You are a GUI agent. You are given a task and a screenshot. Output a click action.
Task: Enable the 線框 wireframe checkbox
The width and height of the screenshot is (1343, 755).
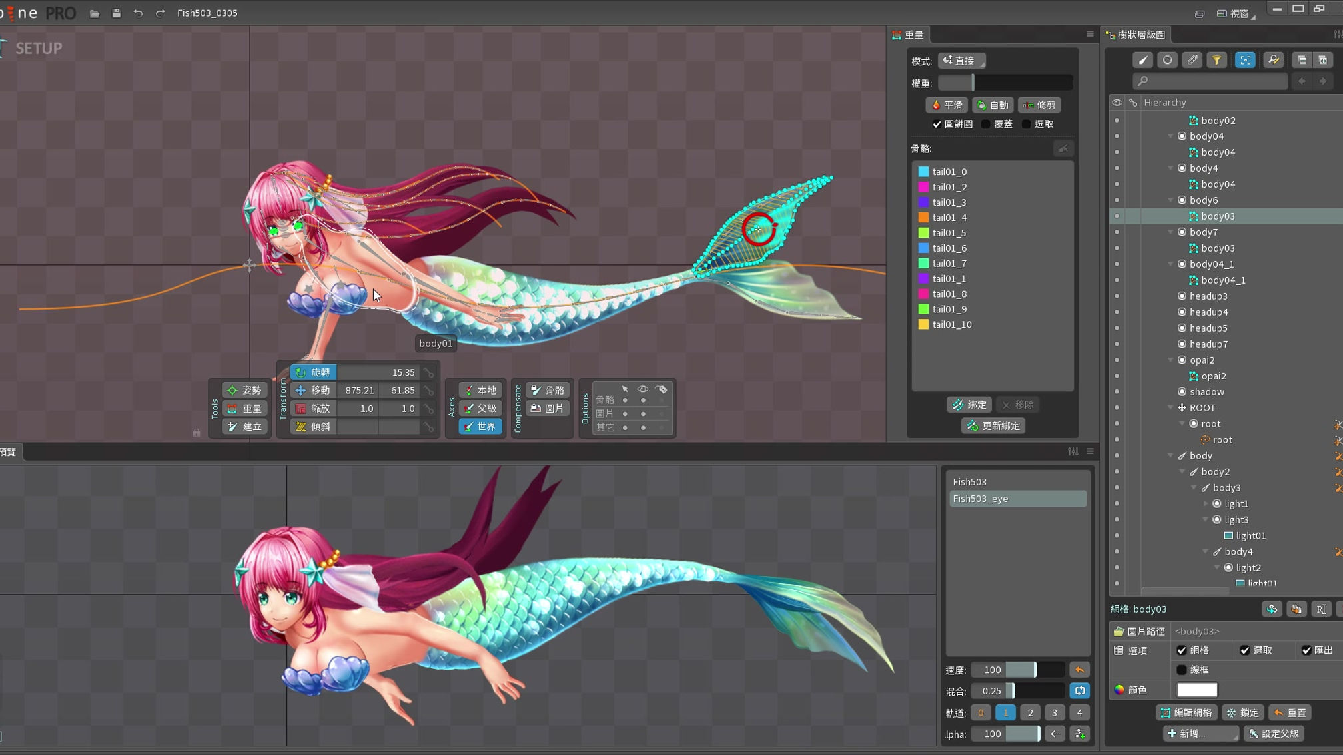pyautogui.click(x=1182, y=670)
